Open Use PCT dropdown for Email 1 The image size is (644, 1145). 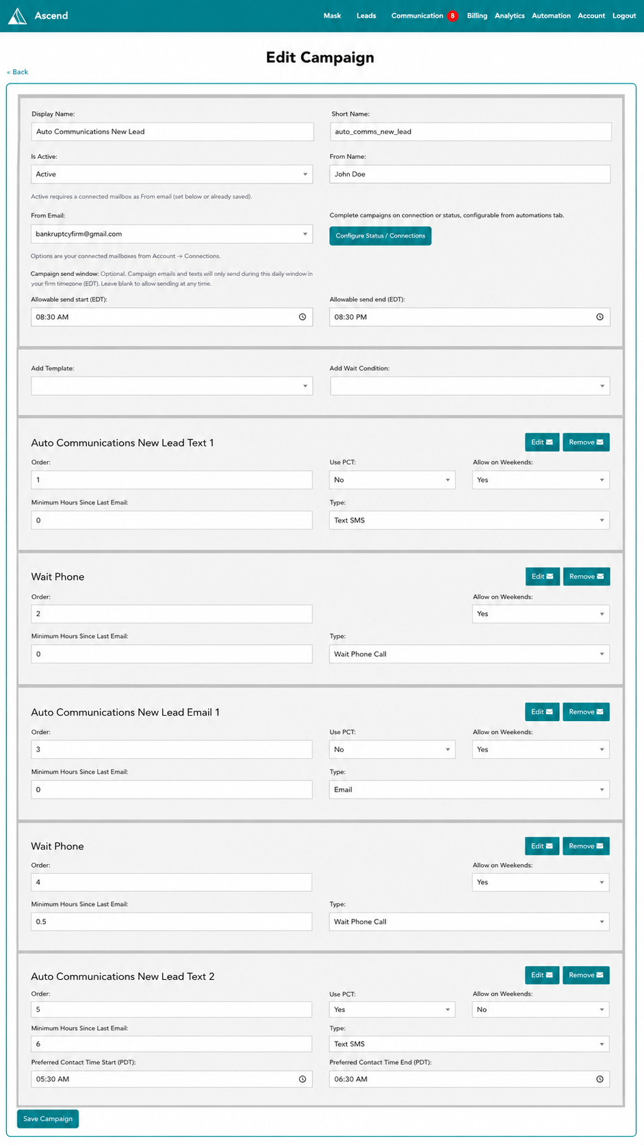[392, 750]
